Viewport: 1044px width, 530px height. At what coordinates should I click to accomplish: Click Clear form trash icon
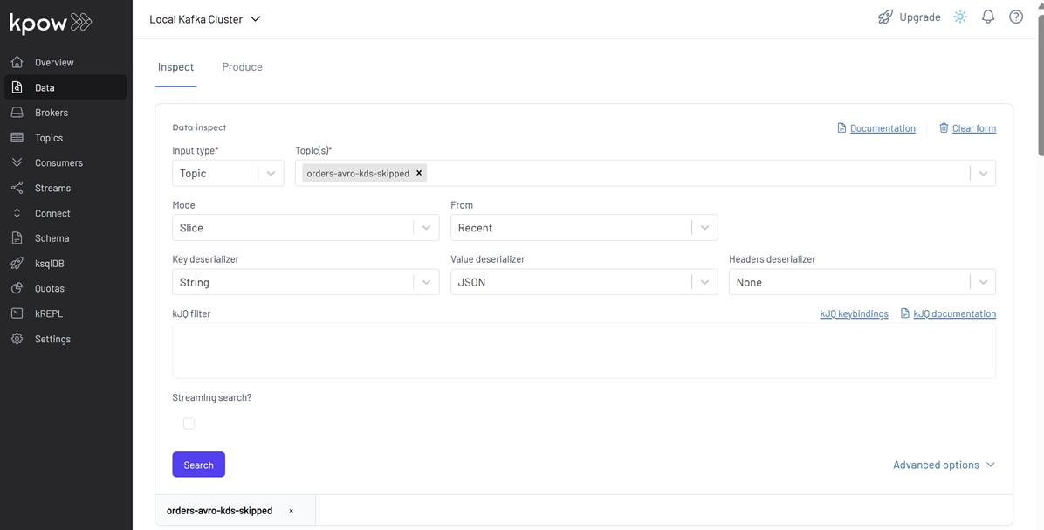[x=944, y=127]
